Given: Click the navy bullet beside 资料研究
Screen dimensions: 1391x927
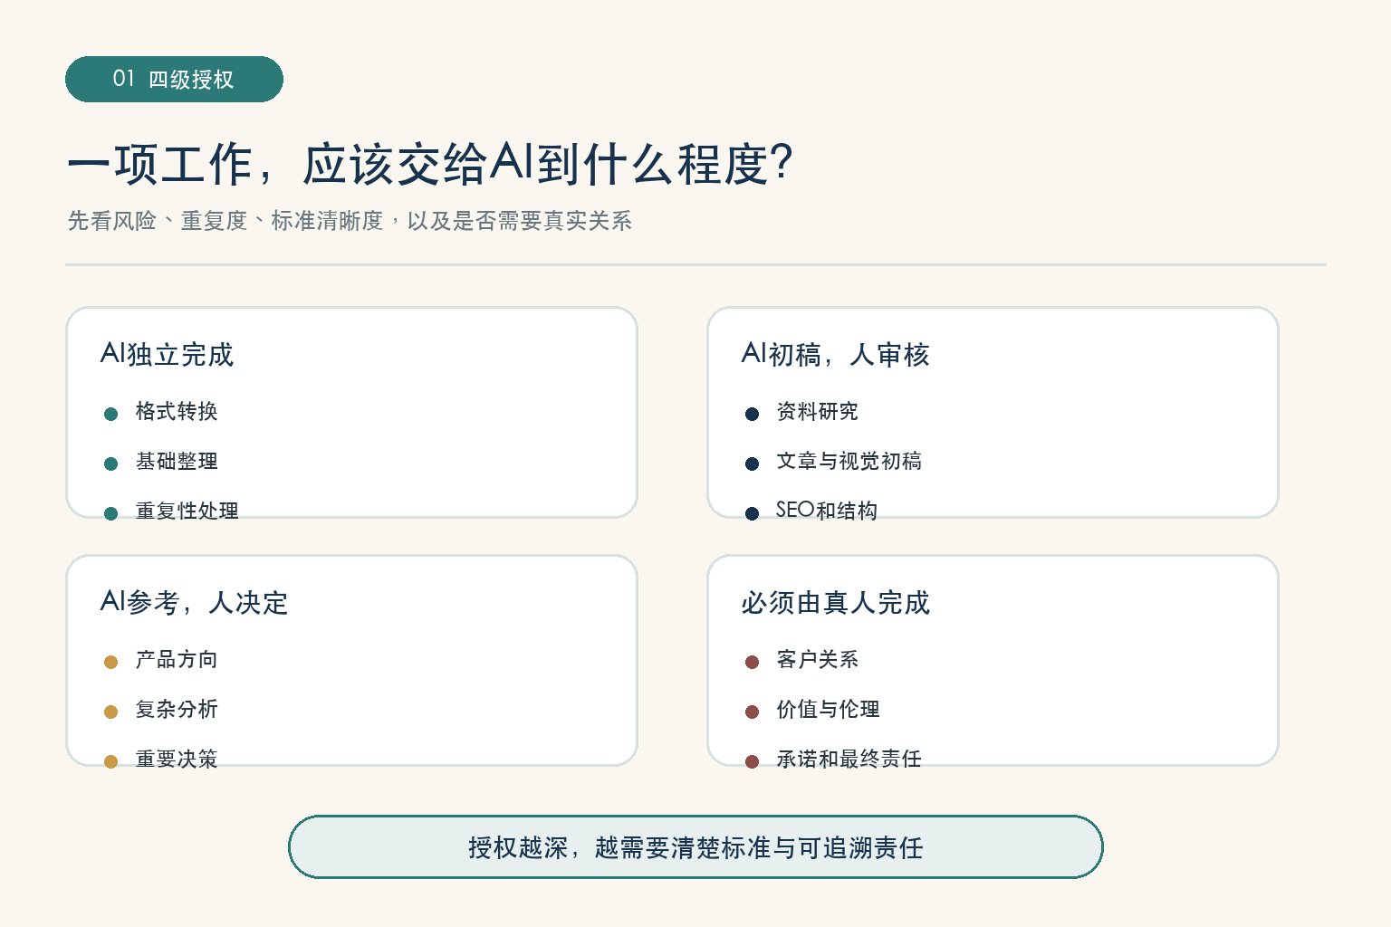Looking at the screenshot, I should [x=752, y=414].
